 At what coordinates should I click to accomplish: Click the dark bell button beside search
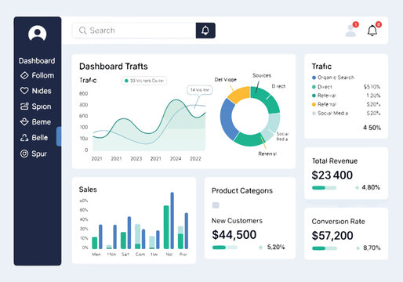pyautogui.click(x=205, y=31)
